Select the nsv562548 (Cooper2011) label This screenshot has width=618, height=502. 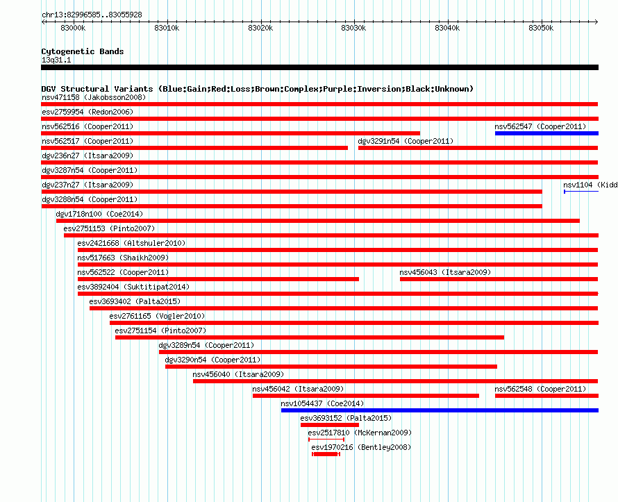coord(540,389)
